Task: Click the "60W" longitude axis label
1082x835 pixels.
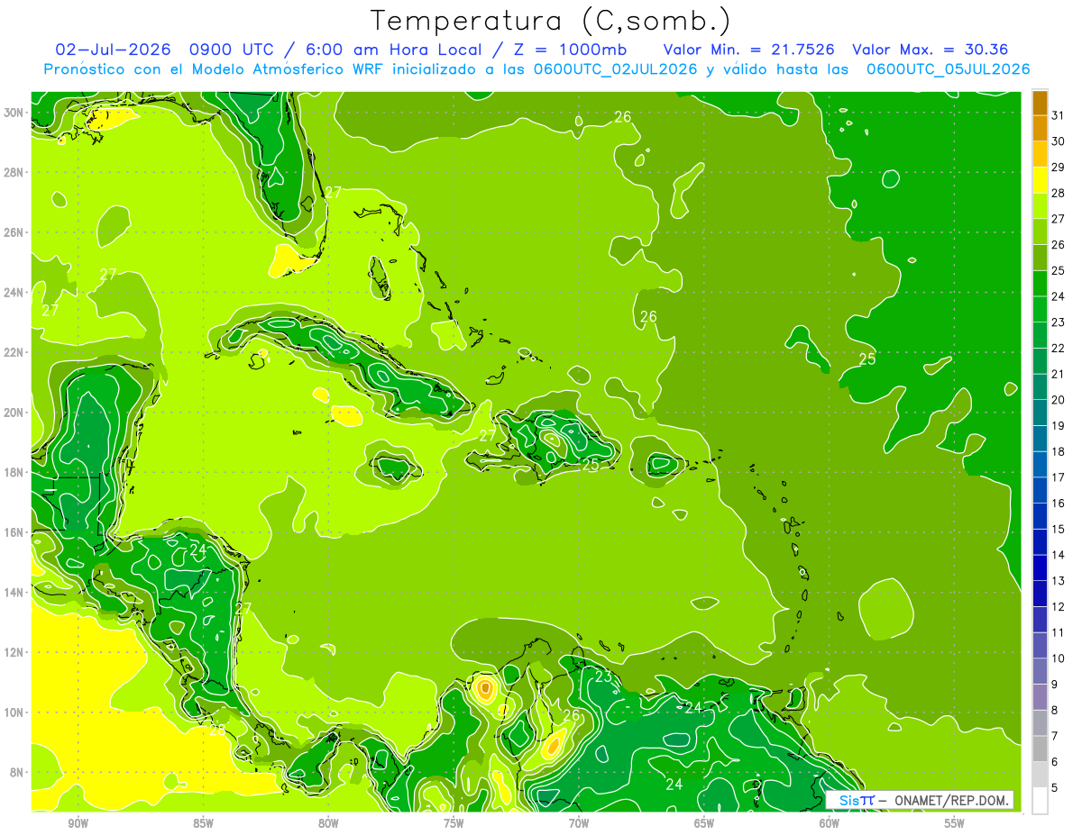Action: [830, 823]
